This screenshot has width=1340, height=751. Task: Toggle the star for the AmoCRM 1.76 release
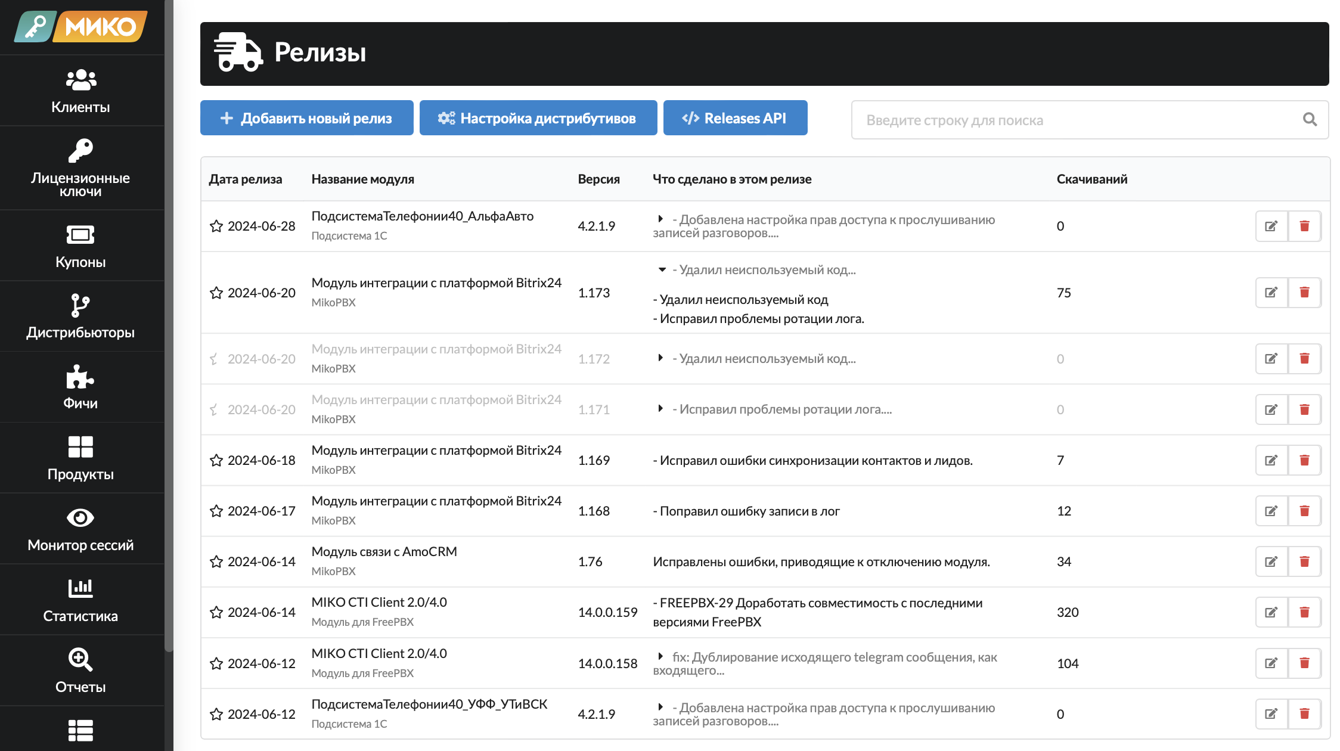pyautogui.click(x=216, y=561)
